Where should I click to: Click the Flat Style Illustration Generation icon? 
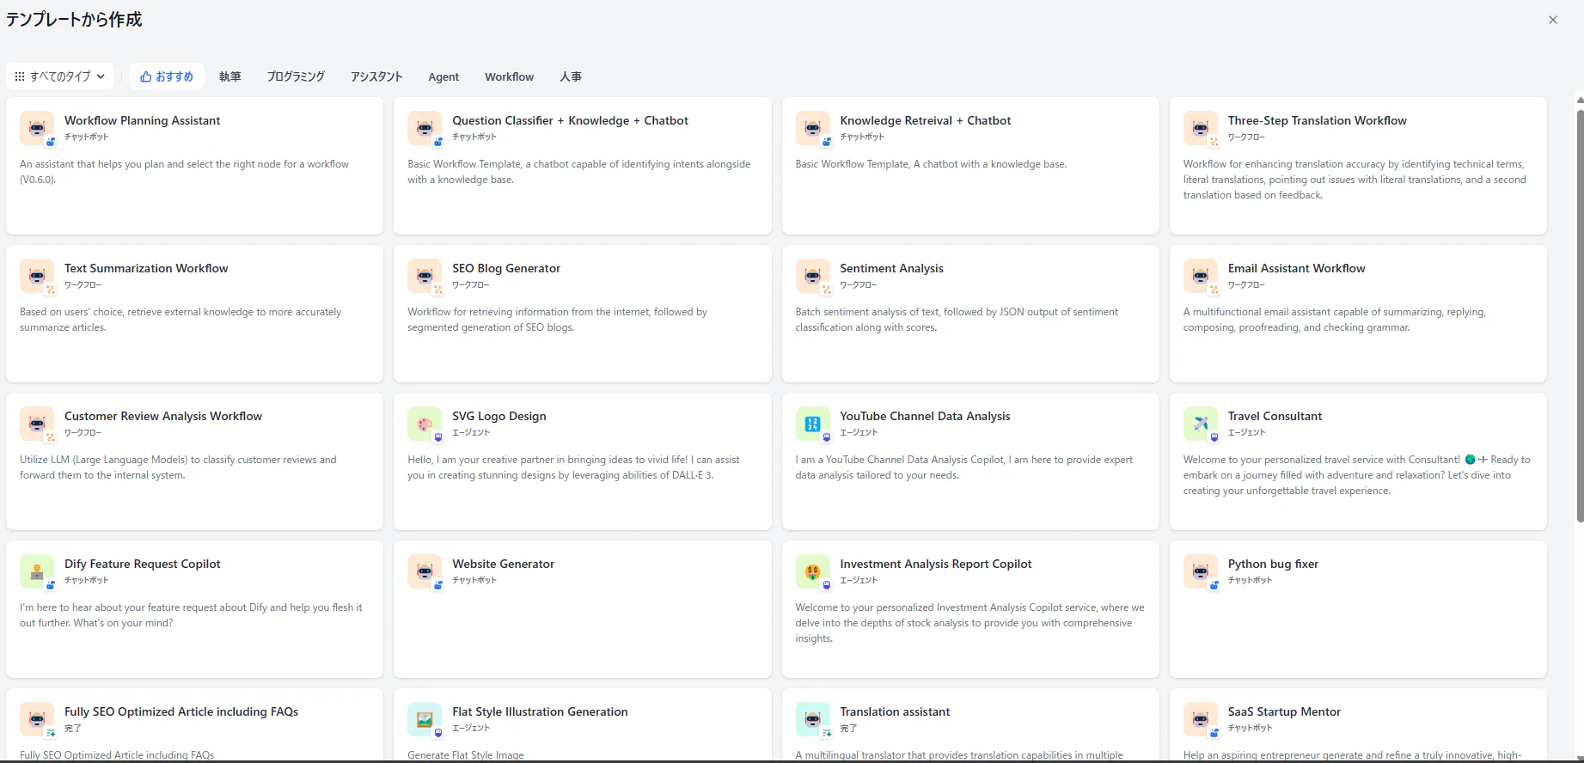(x=425, y=720)
